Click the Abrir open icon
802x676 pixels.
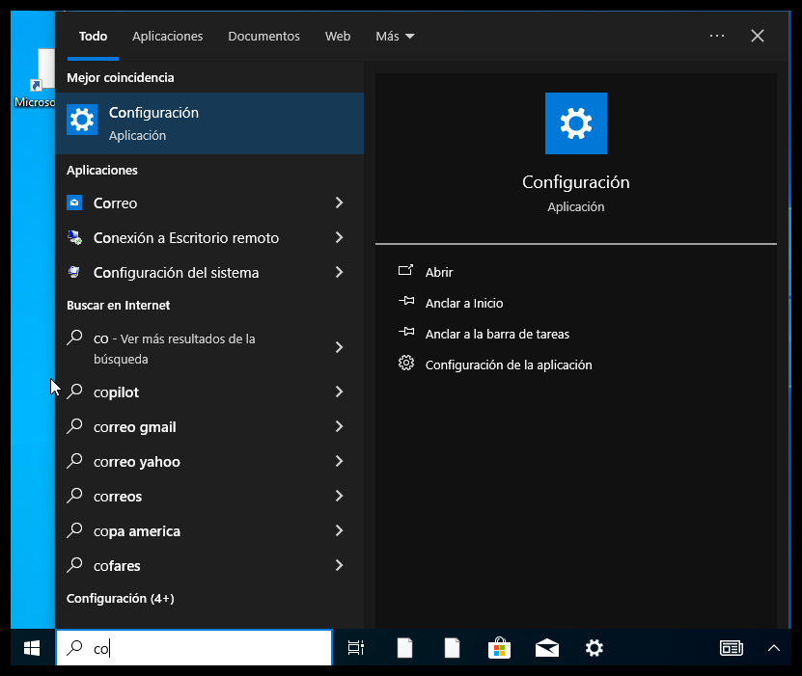point(405,270)
